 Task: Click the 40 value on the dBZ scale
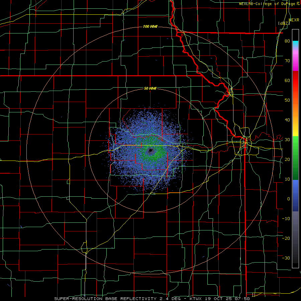click(x=287, y=120)
